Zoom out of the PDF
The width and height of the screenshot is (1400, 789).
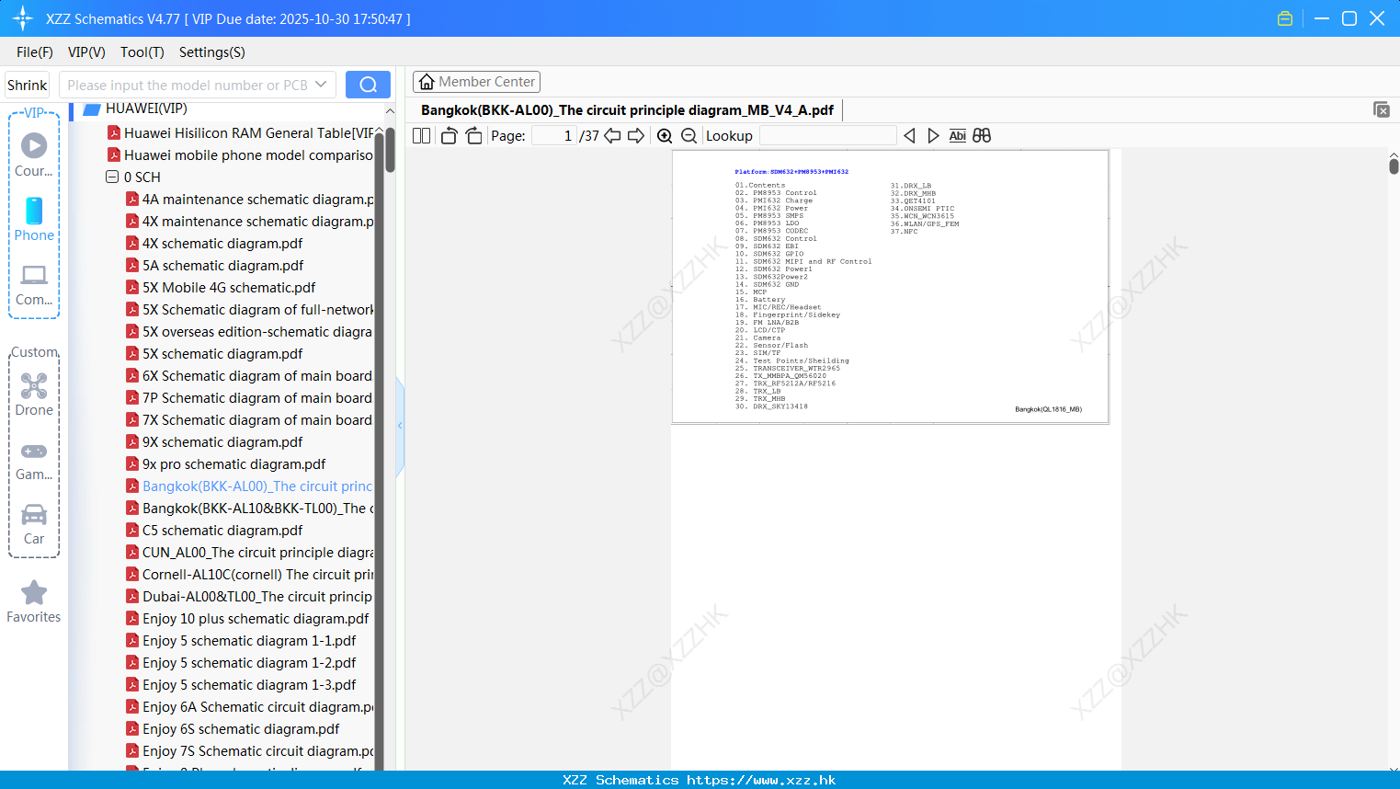coord(689,136)
